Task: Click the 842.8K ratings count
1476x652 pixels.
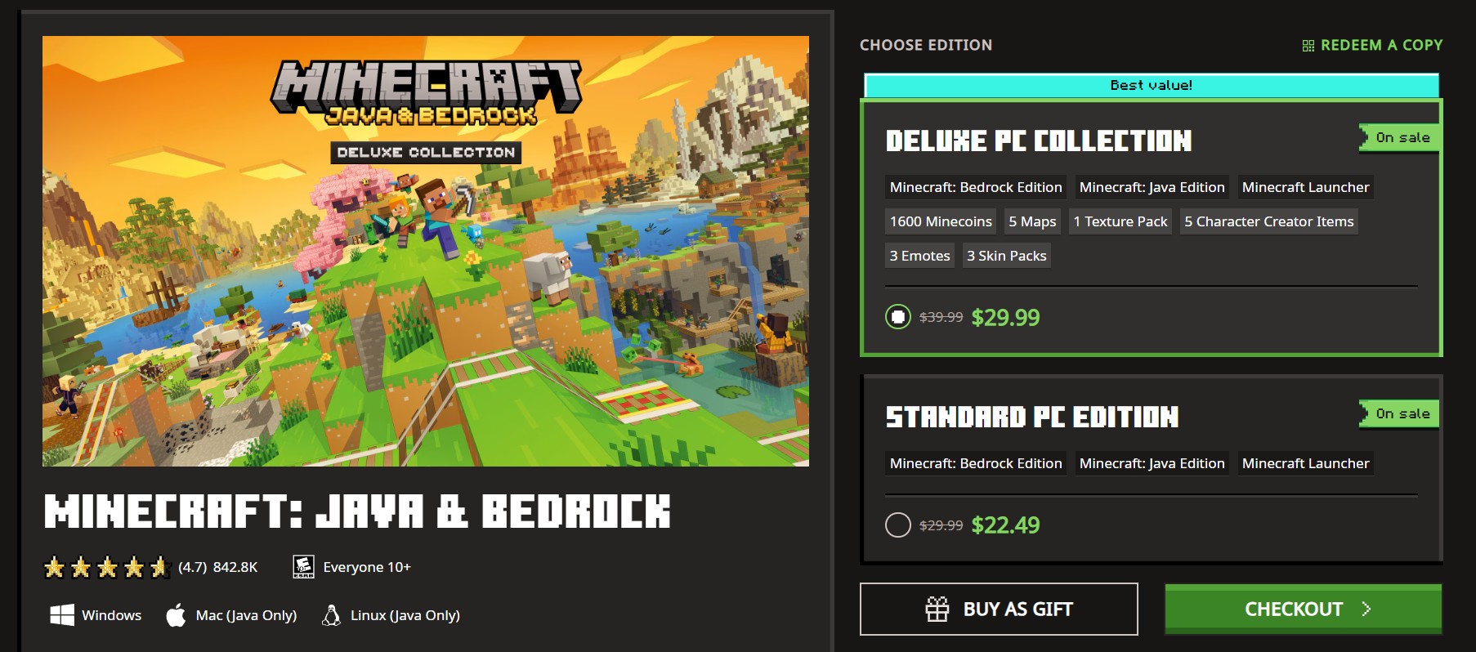Action: 235,567
